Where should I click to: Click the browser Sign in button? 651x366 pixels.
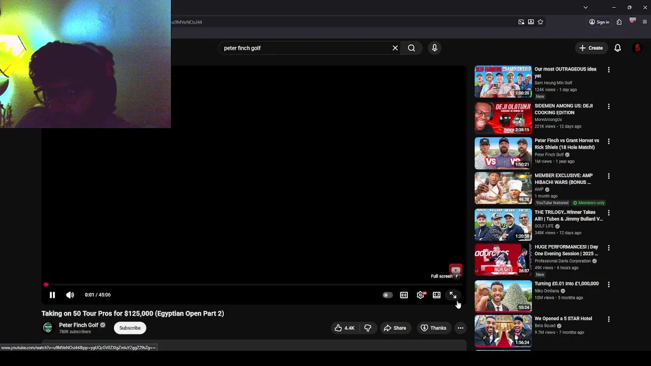tap(599, 22)
